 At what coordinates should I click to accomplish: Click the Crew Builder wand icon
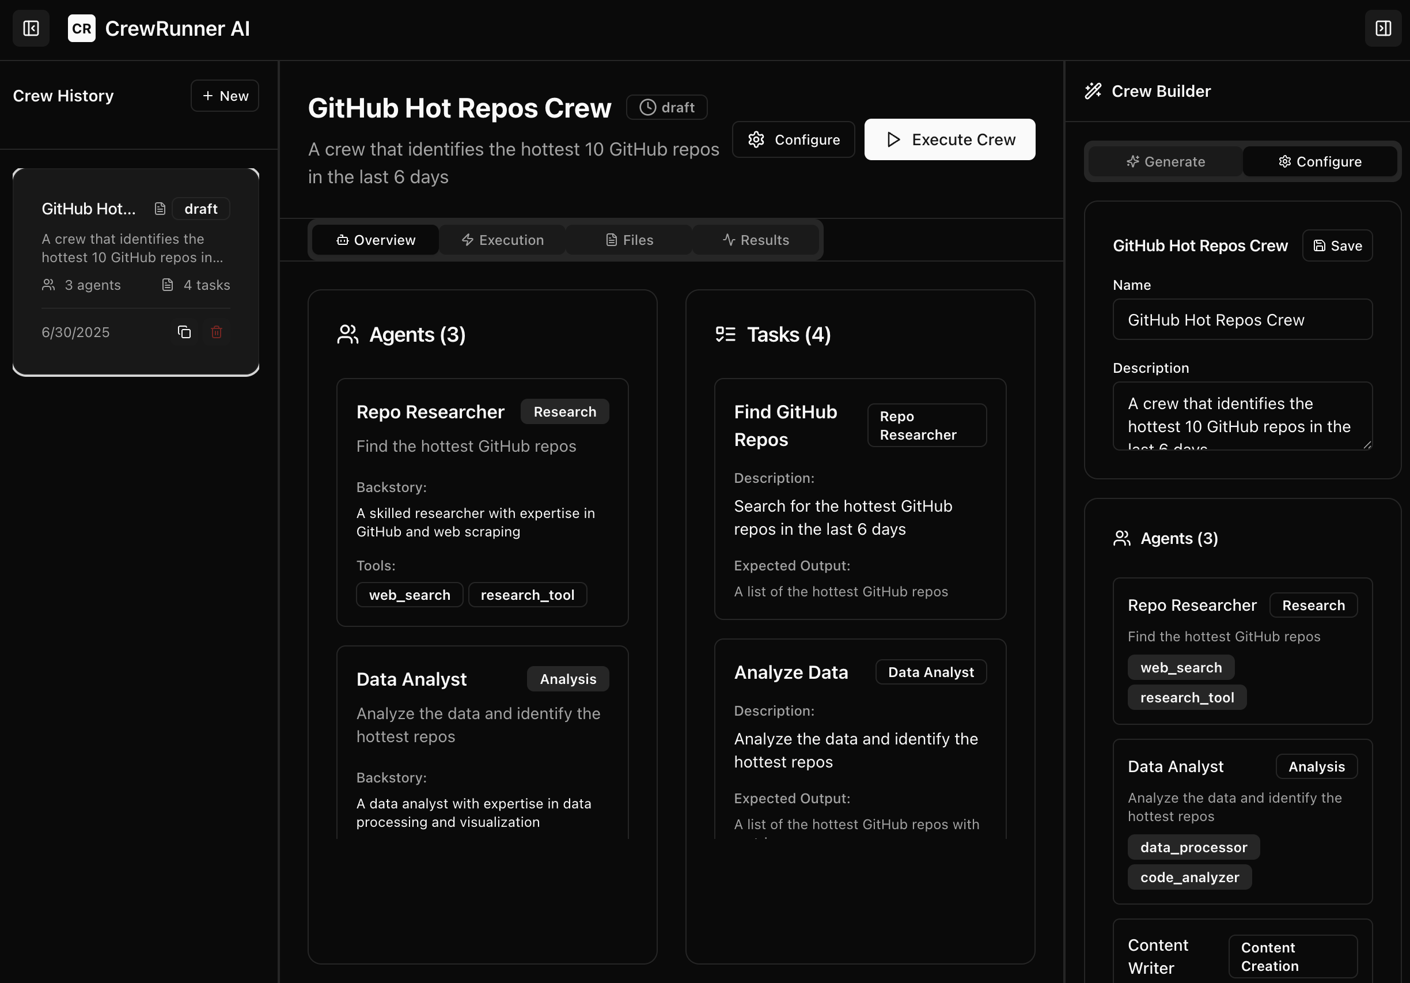point(1093,91)
